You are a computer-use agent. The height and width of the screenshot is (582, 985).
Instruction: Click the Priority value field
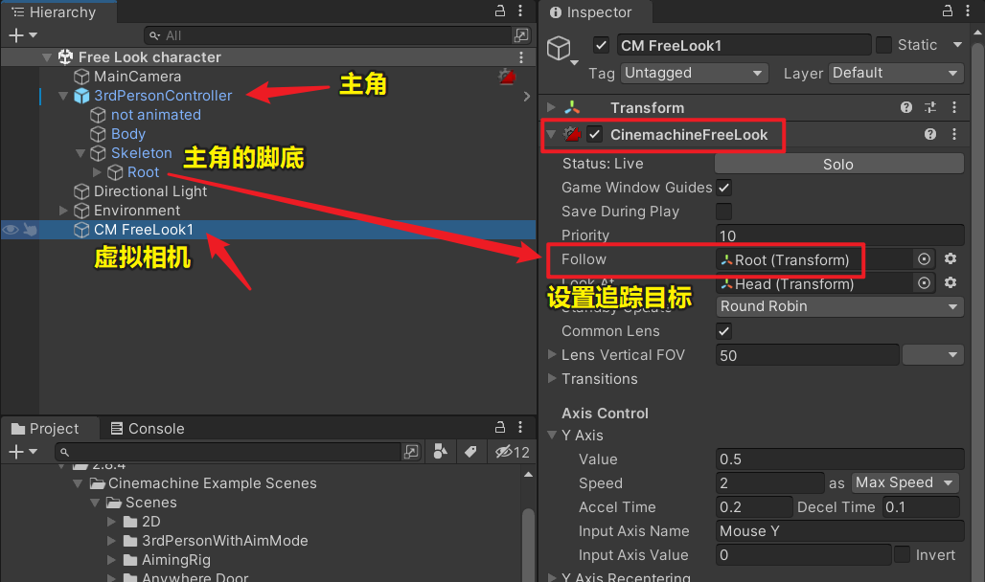click(x=840, y=235)
